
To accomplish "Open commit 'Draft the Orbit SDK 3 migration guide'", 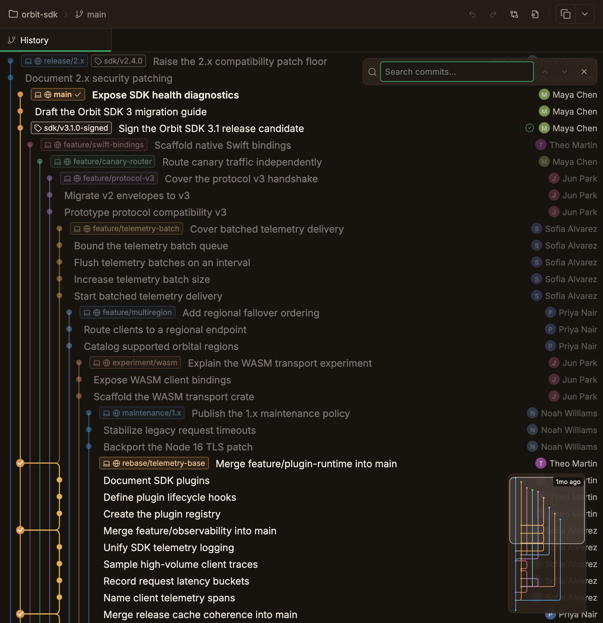I will click(x=121, y=112).
